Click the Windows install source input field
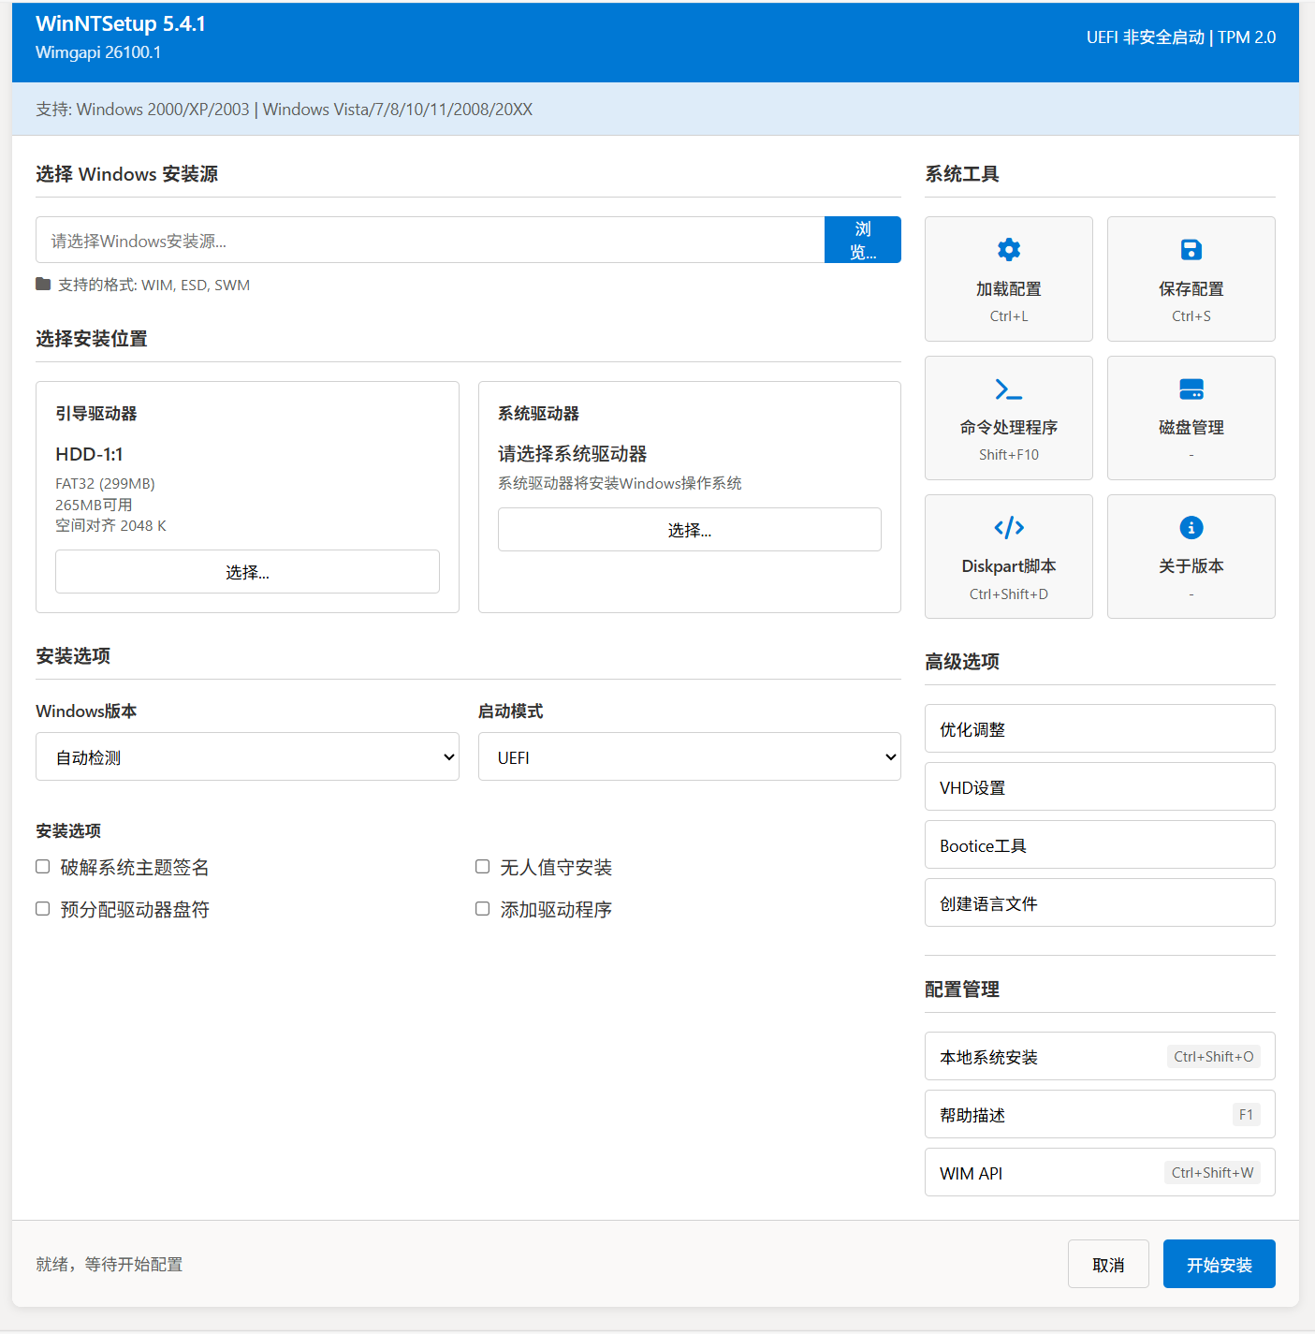 click(431, 240)
